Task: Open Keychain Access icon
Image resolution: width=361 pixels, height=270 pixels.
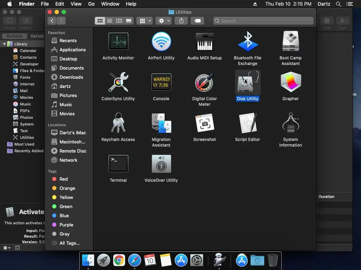Action: 118,123
